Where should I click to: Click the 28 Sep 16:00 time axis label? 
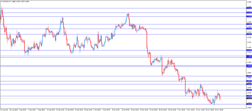pyautogui.click(x=88, y=110)
